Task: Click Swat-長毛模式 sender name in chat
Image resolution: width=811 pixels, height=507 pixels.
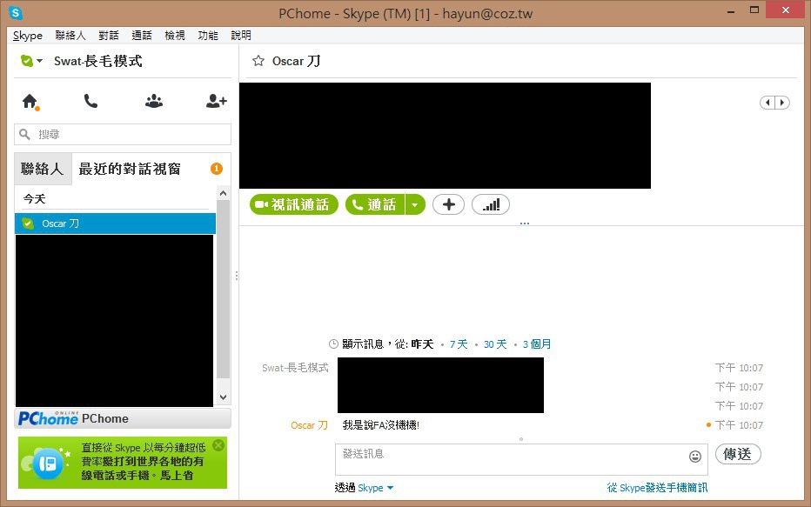Action: click(295, 368)
